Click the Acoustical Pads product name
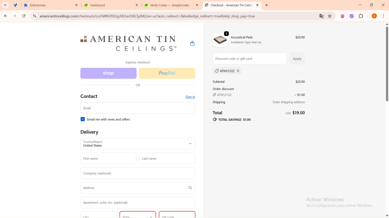389x218 pixels. pos(242,37)
